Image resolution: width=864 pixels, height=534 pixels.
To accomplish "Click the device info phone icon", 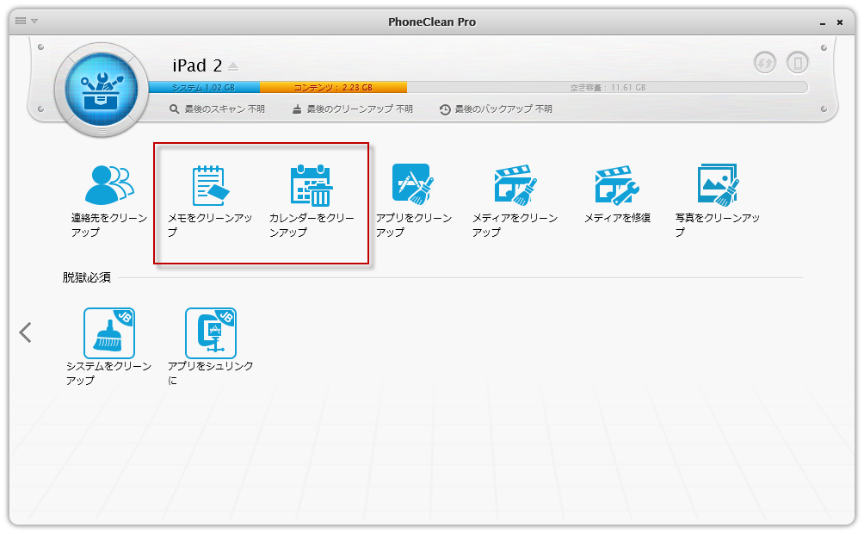I will 798,62.
